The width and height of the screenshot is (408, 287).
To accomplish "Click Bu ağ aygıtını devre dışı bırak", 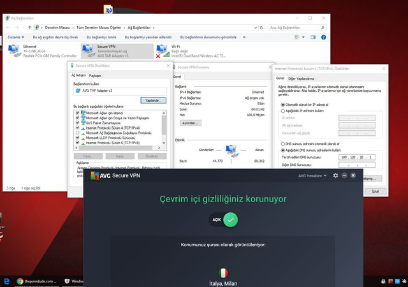I will [55, 37].
